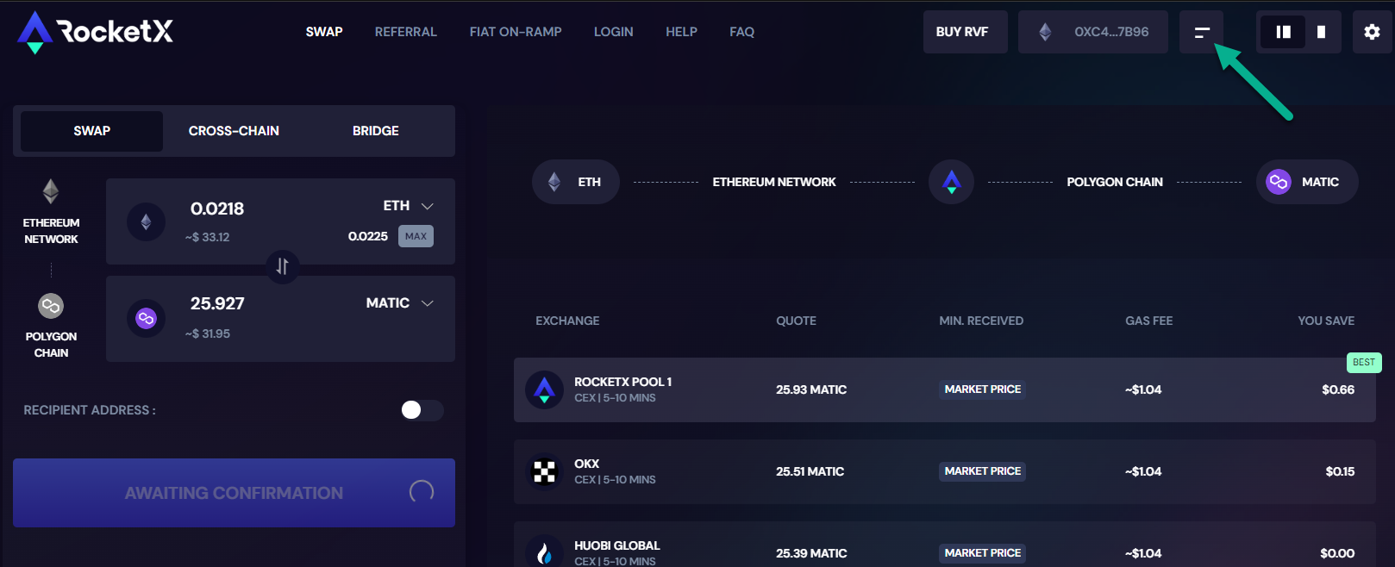Click the MAX amount button
This screenshot has height=567, width=1395.
416,236
